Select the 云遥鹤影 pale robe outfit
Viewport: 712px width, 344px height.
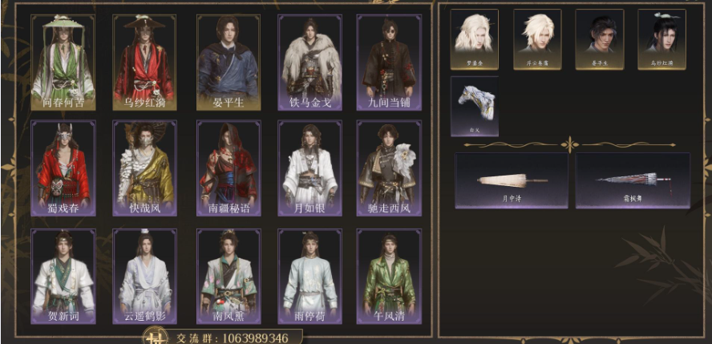tap(144, 277)
